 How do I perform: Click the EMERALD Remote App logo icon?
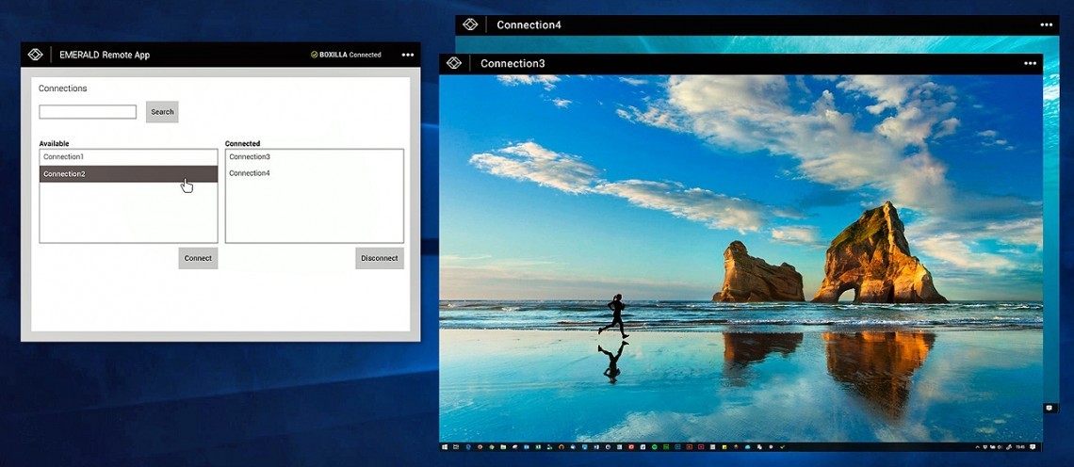pyautogui.click(x=35, y=55)
